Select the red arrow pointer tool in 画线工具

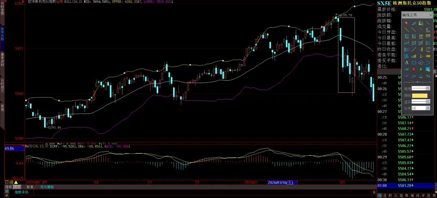(407, 23)
